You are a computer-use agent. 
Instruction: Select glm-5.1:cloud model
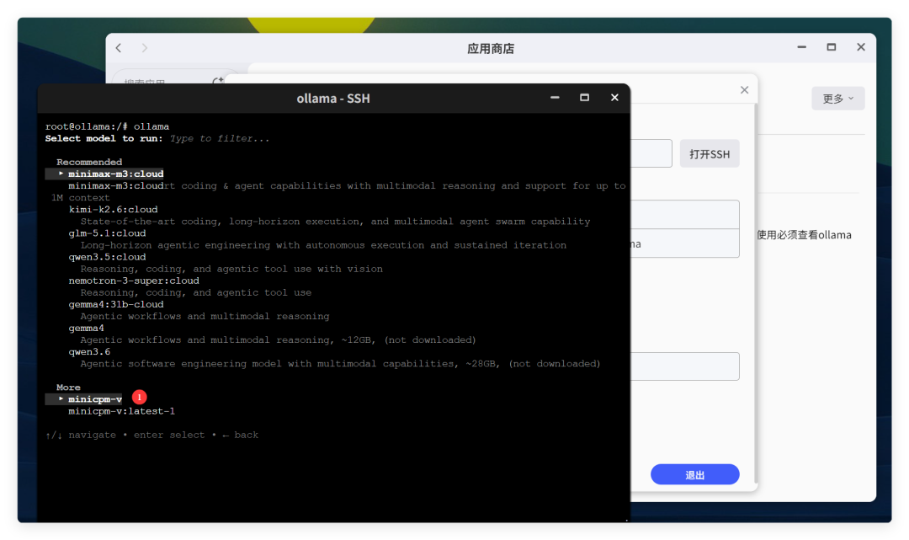[107, 233]
